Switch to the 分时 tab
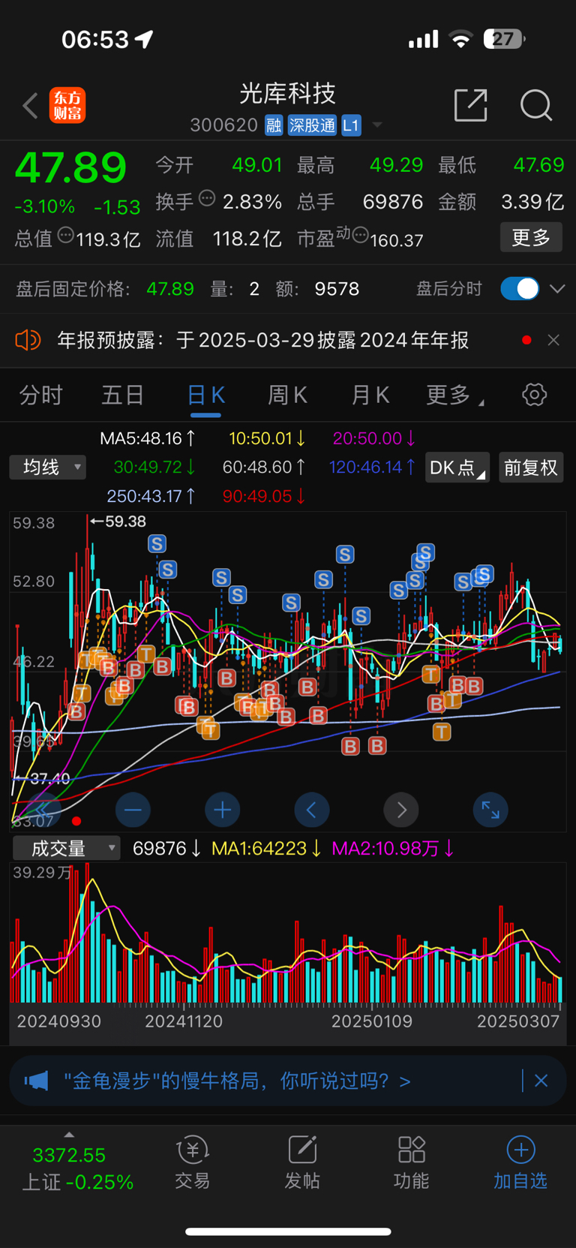Image resolution: width=576 pixels, height=1248 pixels. point(40,395)
